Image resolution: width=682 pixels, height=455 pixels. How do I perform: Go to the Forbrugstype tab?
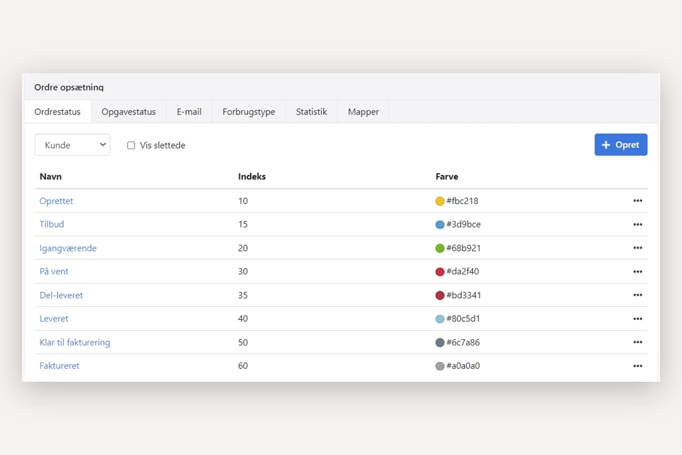click(x=249, y=112)
